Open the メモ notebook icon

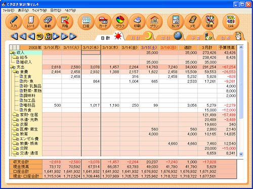pos(192,22)
